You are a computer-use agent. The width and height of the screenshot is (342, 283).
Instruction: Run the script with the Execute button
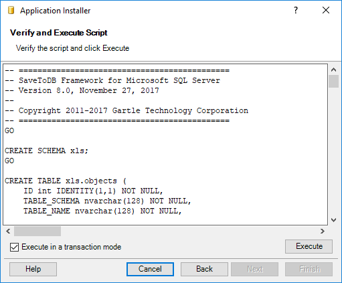[x=309, y=246]
